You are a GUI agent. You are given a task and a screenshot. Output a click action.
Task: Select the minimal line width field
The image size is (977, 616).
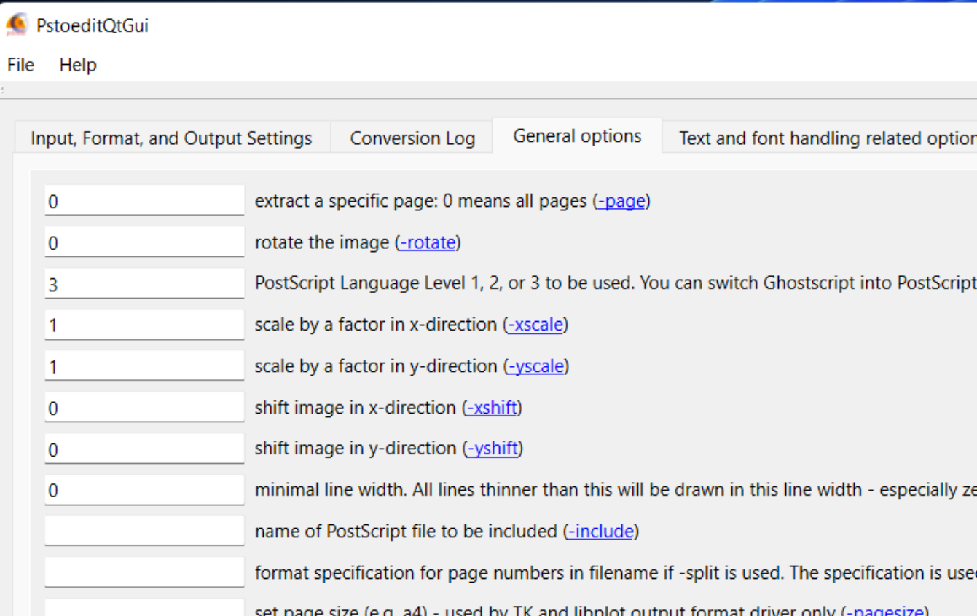tap(142, 489)
